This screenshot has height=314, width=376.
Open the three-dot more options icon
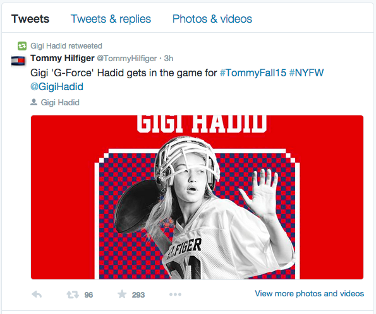click(x=175, y=294)
